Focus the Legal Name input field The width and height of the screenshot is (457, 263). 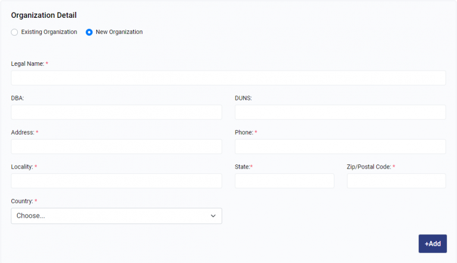tap(228, 78)
